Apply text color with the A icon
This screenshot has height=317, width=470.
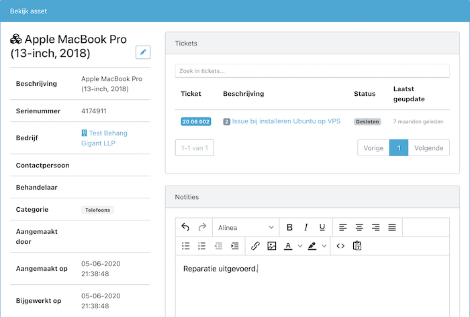[x=288, y=246]
